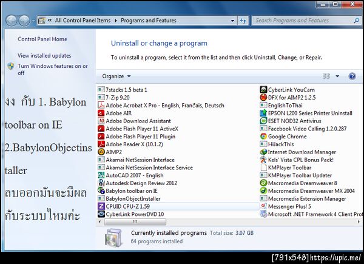Image resolution: width=364 pixels, height=264 pixels.
Task: Click All Control Panel Items breadcrumb
Action: [83, 21]
